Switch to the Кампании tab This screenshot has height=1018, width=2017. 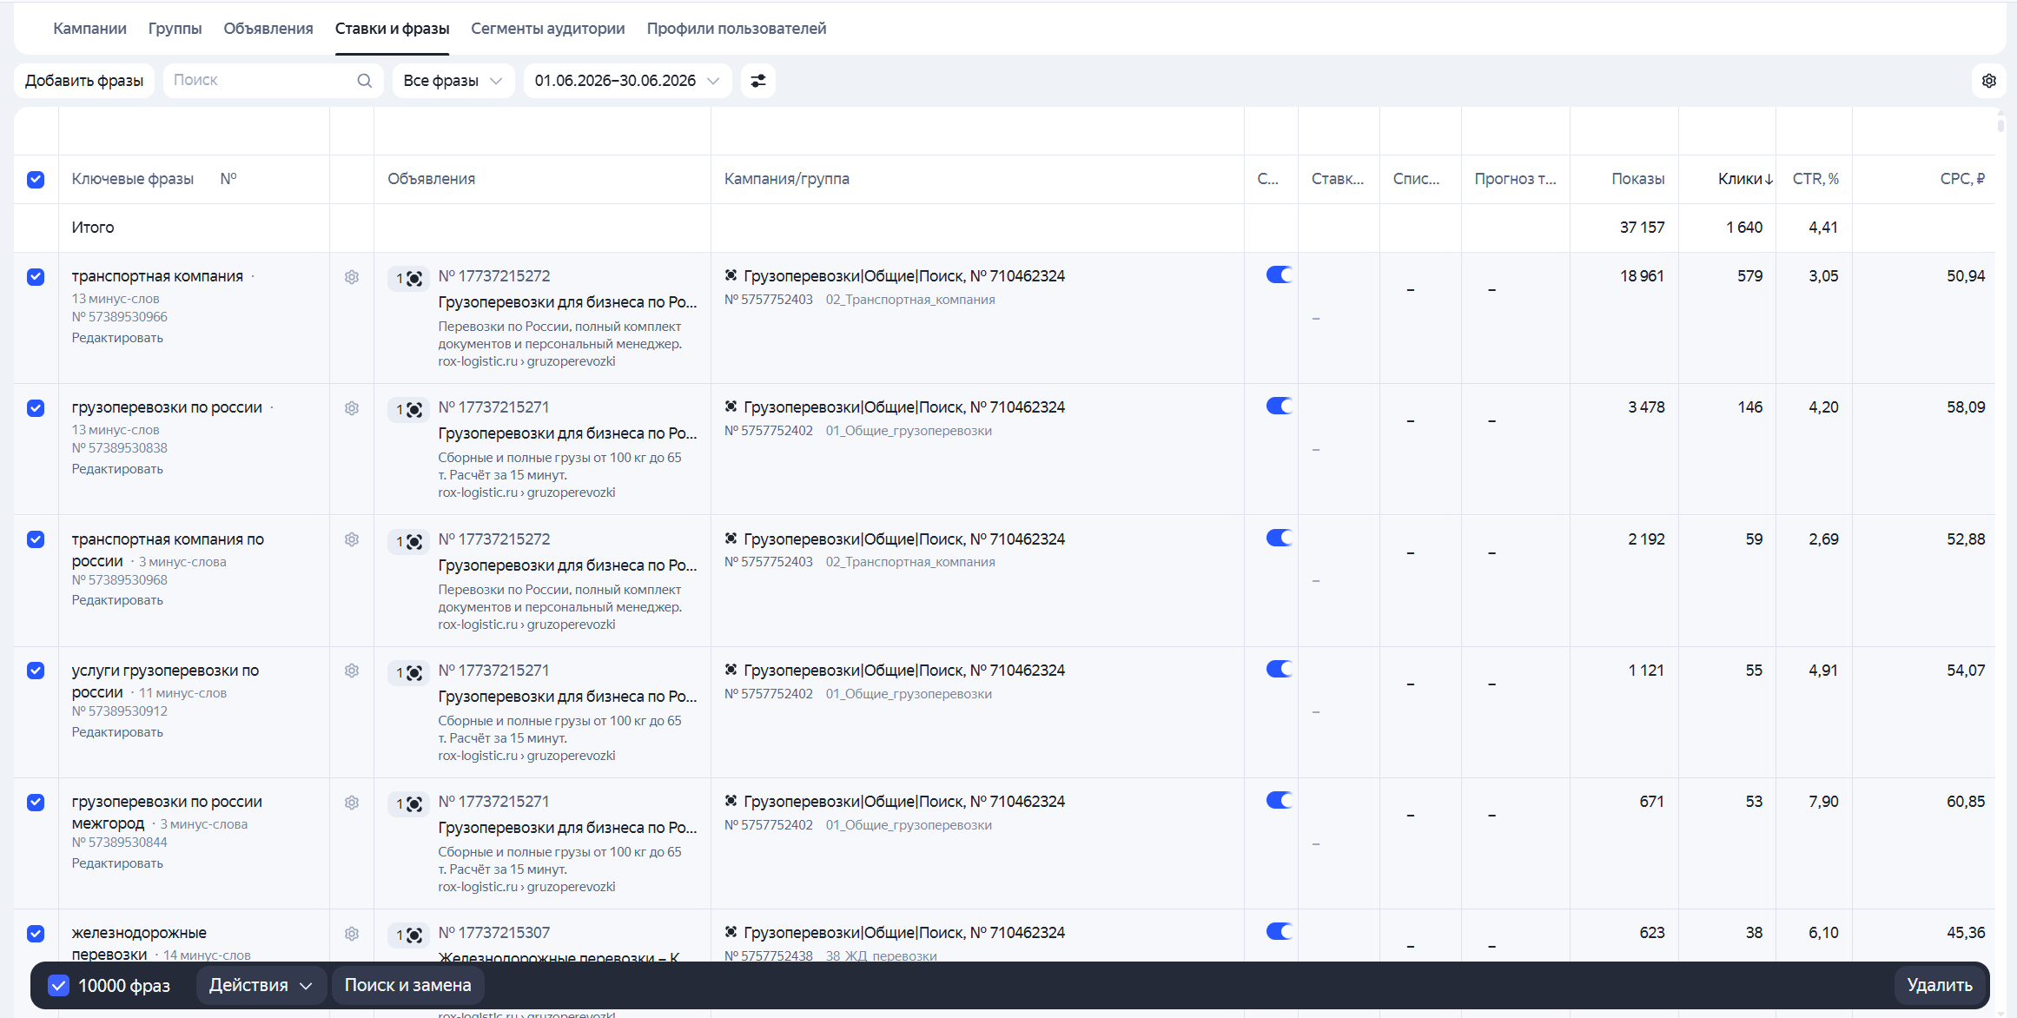coord(89,29)
